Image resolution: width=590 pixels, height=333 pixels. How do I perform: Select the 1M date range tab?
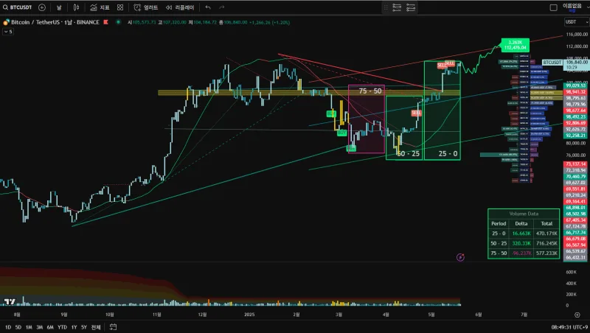point(29,327)
